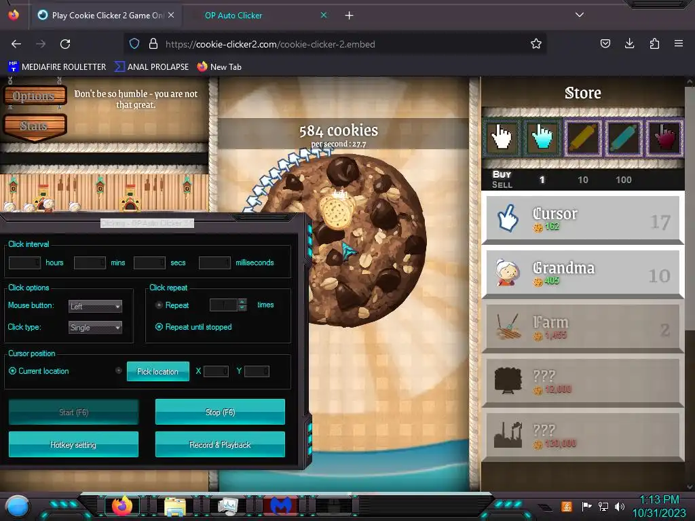Set buy quantity to 1
This screenshot has width=695, height=521.
pyautogui.click(x=542, y=180)
